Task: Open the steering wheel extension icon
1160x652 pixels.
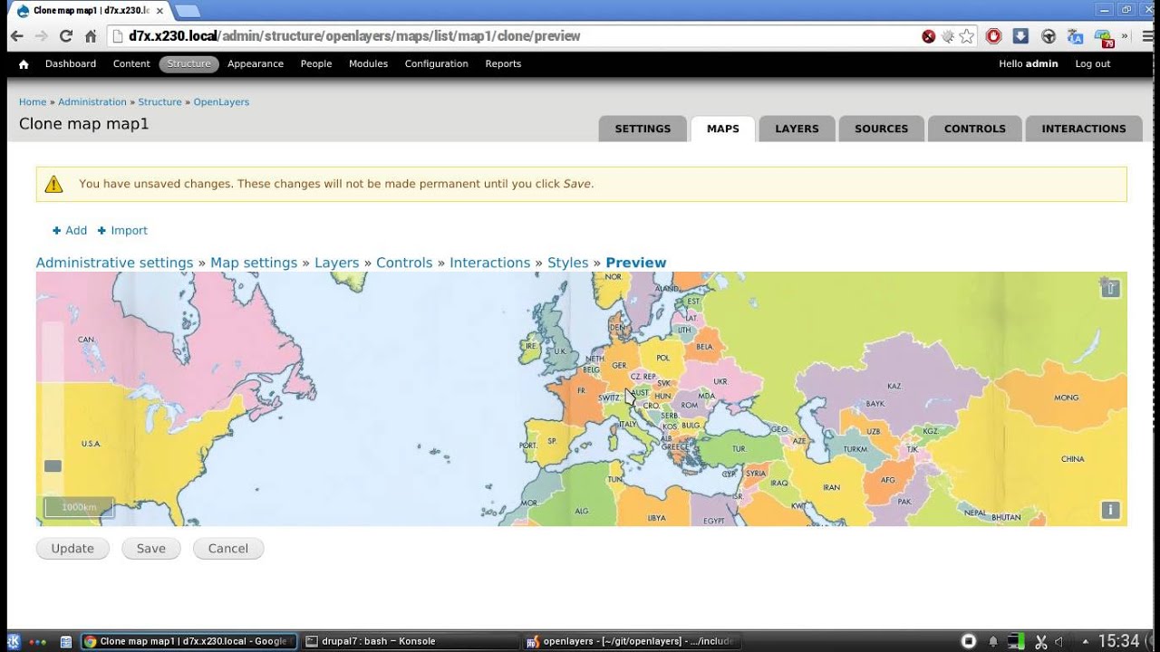Action: (1049, 36)
